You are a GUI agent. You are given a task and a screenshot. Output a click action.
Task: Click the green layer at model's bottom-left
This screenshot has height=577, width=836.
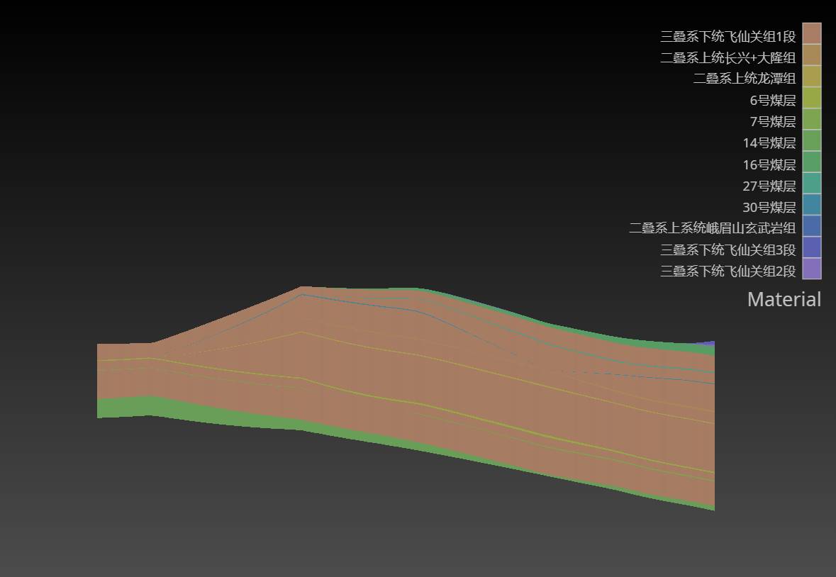coord(121,408)
